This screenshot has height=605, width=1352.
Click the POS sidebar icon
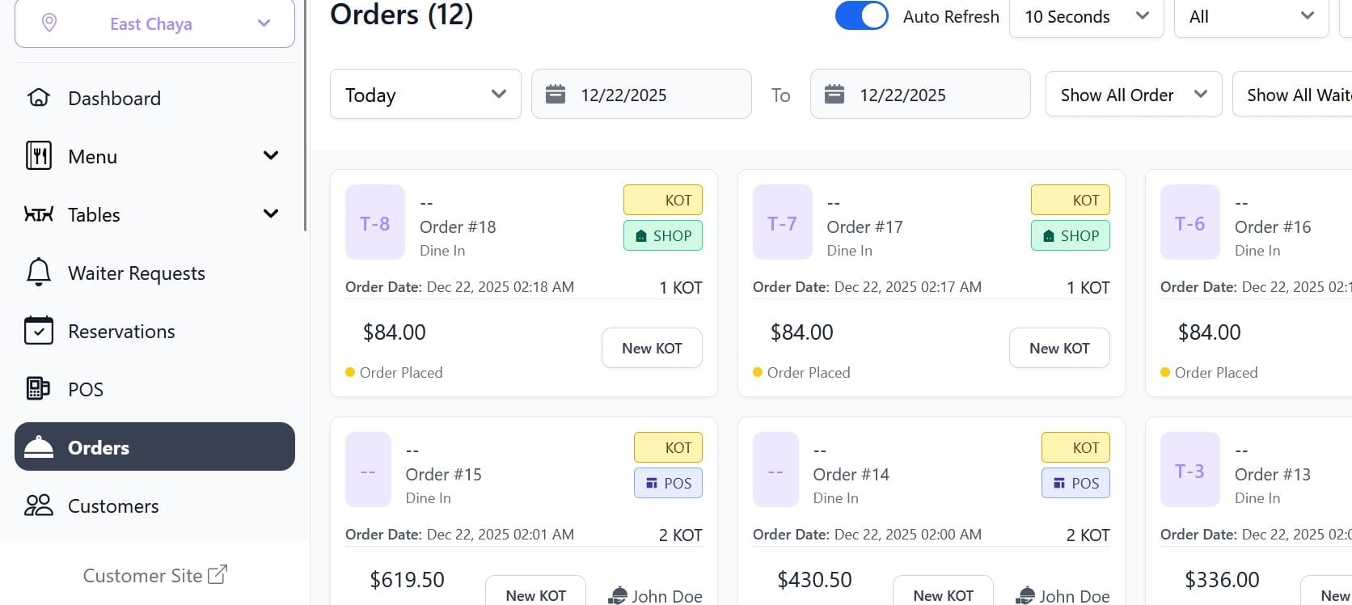[37, 389]
